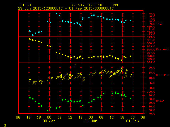This screenshot has width=170, height=127.
Task: Click the elevation label 34M
Action: 115,5
